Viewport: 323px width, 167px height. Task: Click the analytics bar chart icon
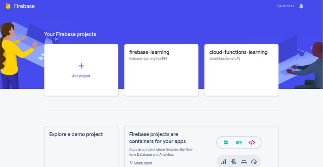click(x=224, y=162)
